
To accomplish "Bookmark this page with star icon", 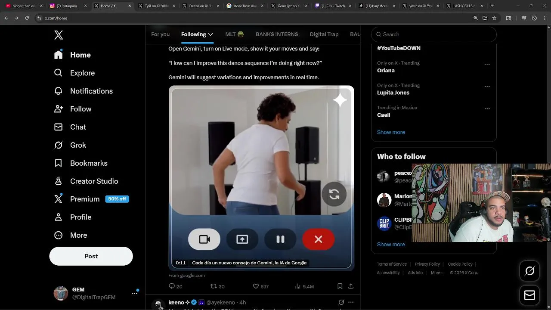I will [x=494, y=18].
